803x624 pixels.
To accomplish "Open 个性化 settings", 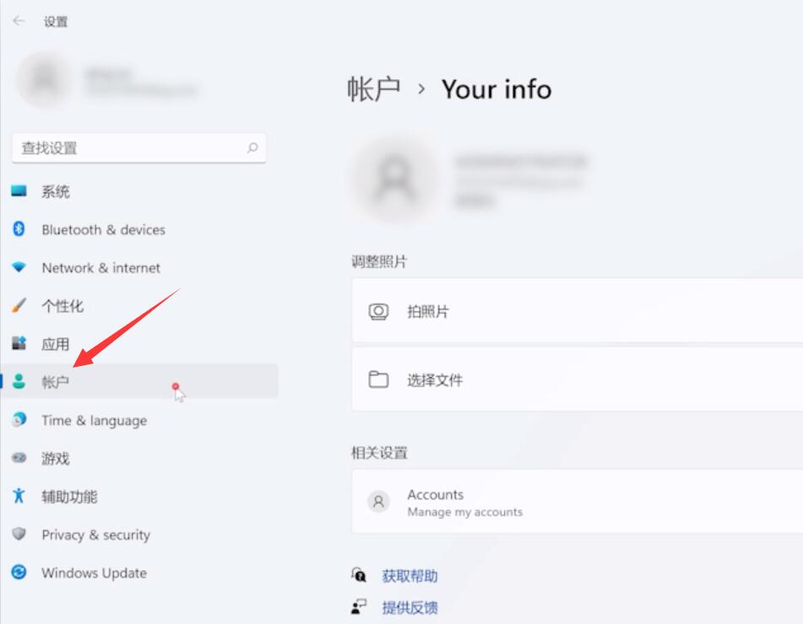I will (139, 305).
